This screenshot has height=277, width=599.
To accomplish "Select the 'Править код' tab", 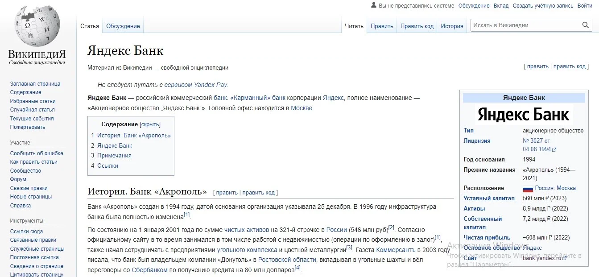I will pyautogui.click(x=417, y=26).
